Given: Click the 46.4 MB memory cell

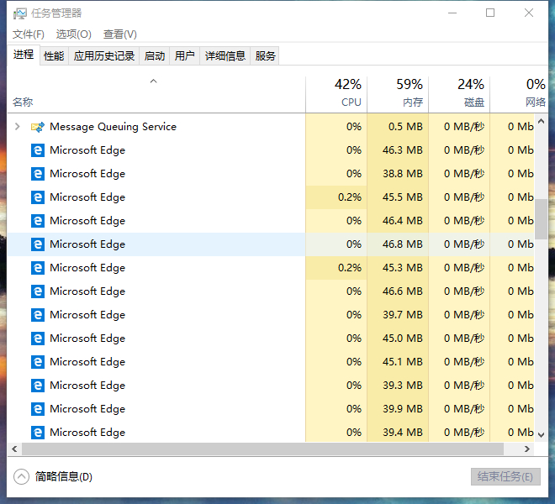Looking at the screenshot, I should [x=398, y=221].
